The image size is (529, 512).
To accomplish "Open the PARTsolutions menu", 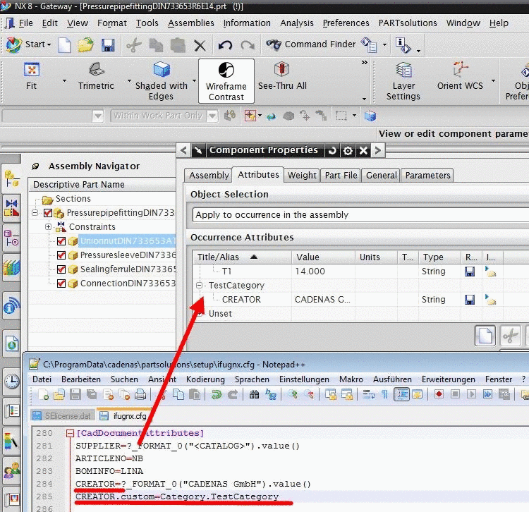I will 408,23.
